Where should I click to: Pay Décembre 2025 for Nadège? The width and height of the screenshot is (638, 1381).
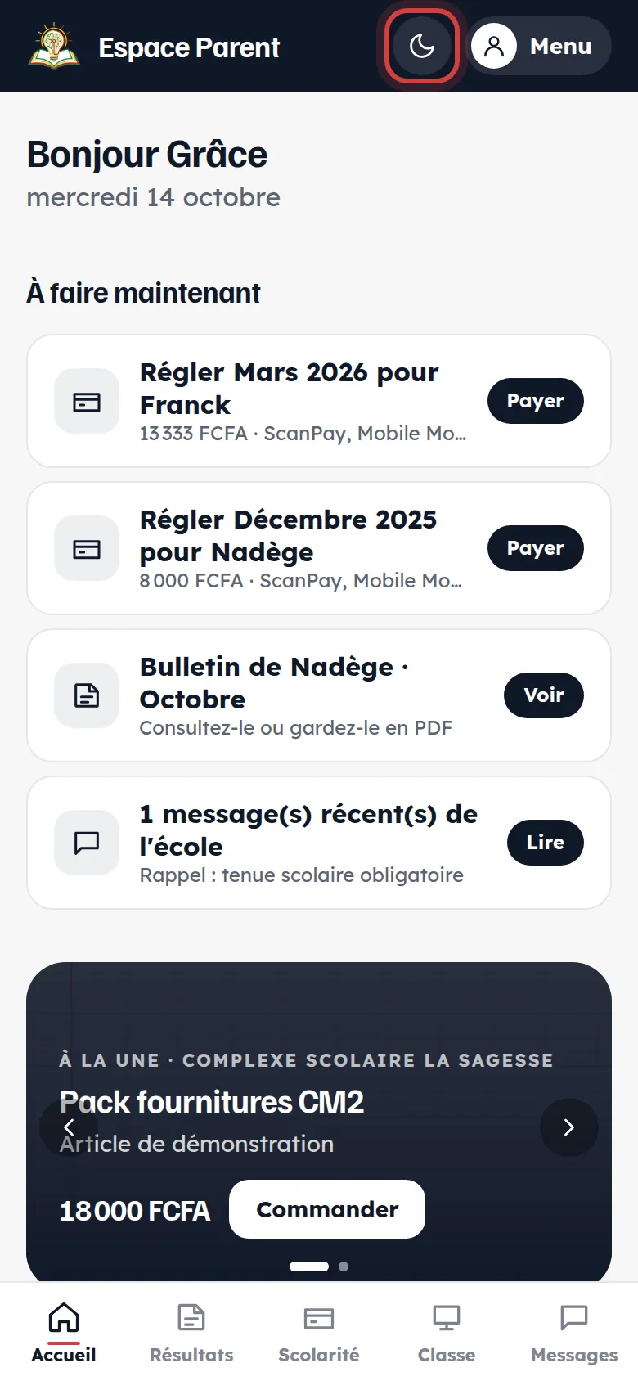[x=536, y=548]
